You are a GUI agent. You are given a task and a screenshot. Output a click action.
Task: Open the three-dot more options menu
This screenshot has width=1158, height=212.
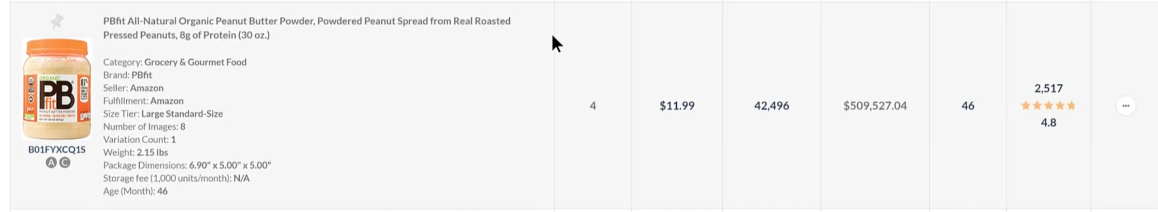coord(1125,106)
